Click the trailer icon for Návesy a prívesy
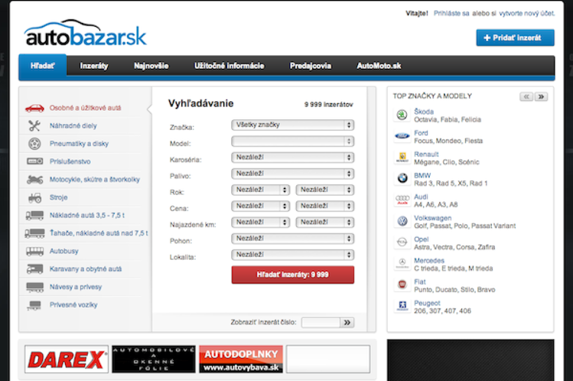This screenshot has height=381, width=573. pos(34,287)
